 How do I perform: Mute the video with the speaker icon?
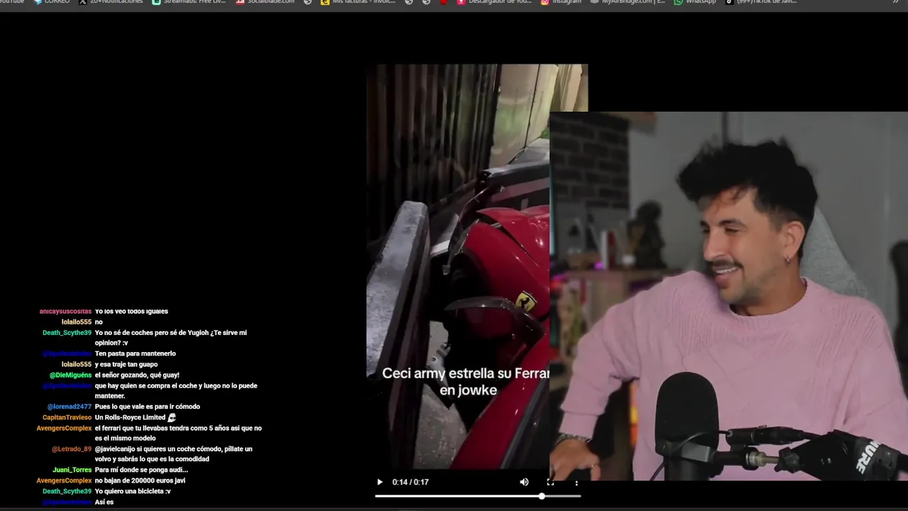(524, 482)
